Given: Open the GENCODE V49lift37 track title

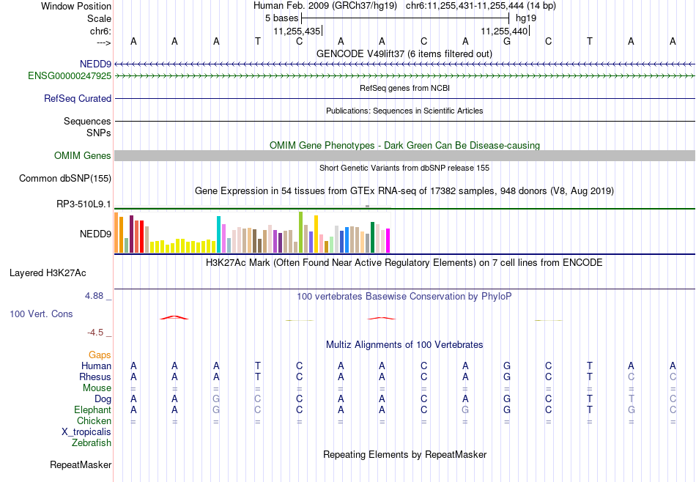Looking at the screenshot, I should (x=404, y=53).
